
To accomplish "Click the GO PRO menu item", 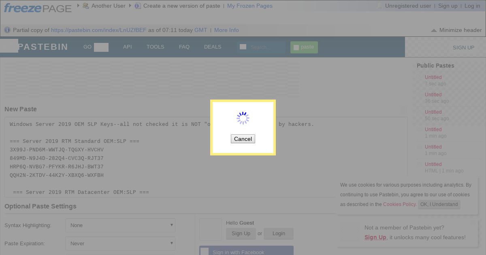I will point(96,47).
